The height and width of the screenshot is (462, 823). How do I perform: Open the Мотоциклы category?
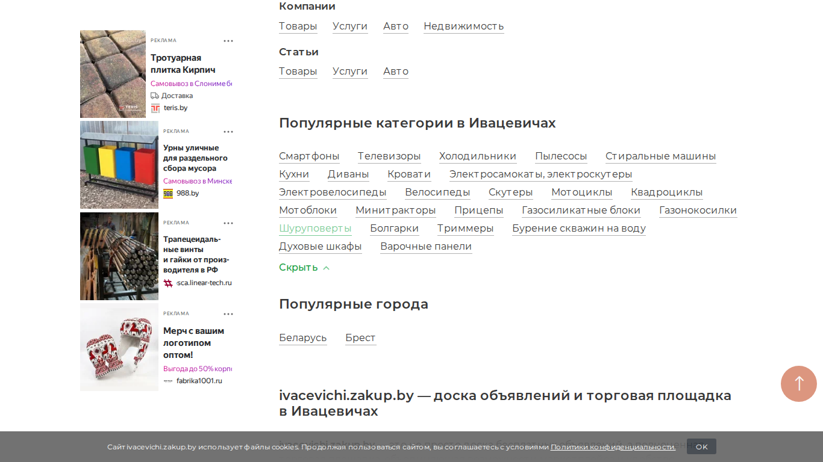coord(582,192)
